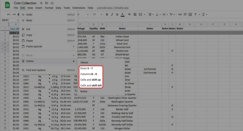Close the Edit menu in menu bar
The height and width of the screenshot is (131, 243).
22,8
